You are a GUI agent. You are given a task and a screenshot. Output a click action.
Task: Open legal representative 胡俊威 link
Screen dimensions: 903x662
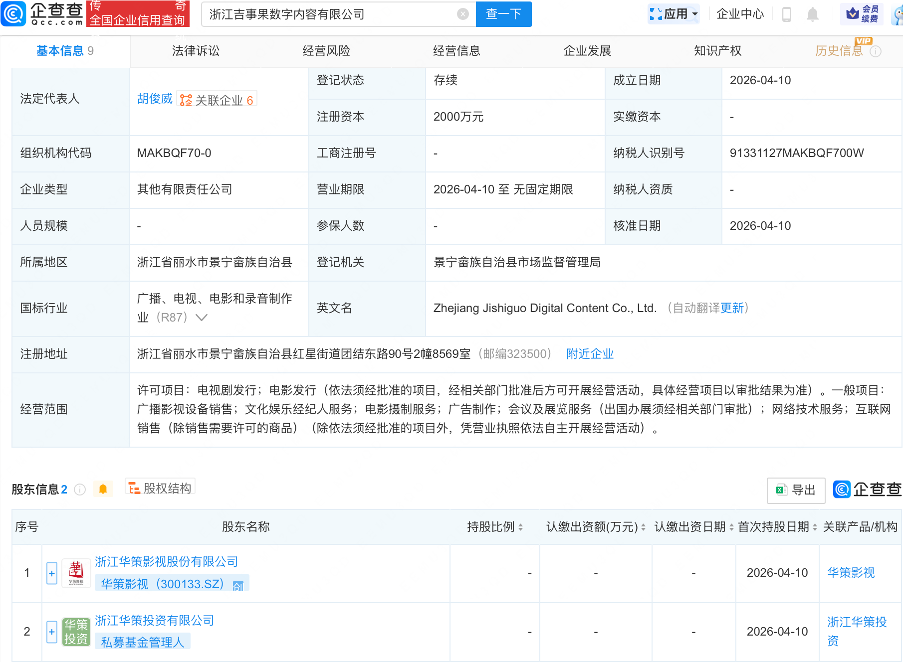pos(155,99)
